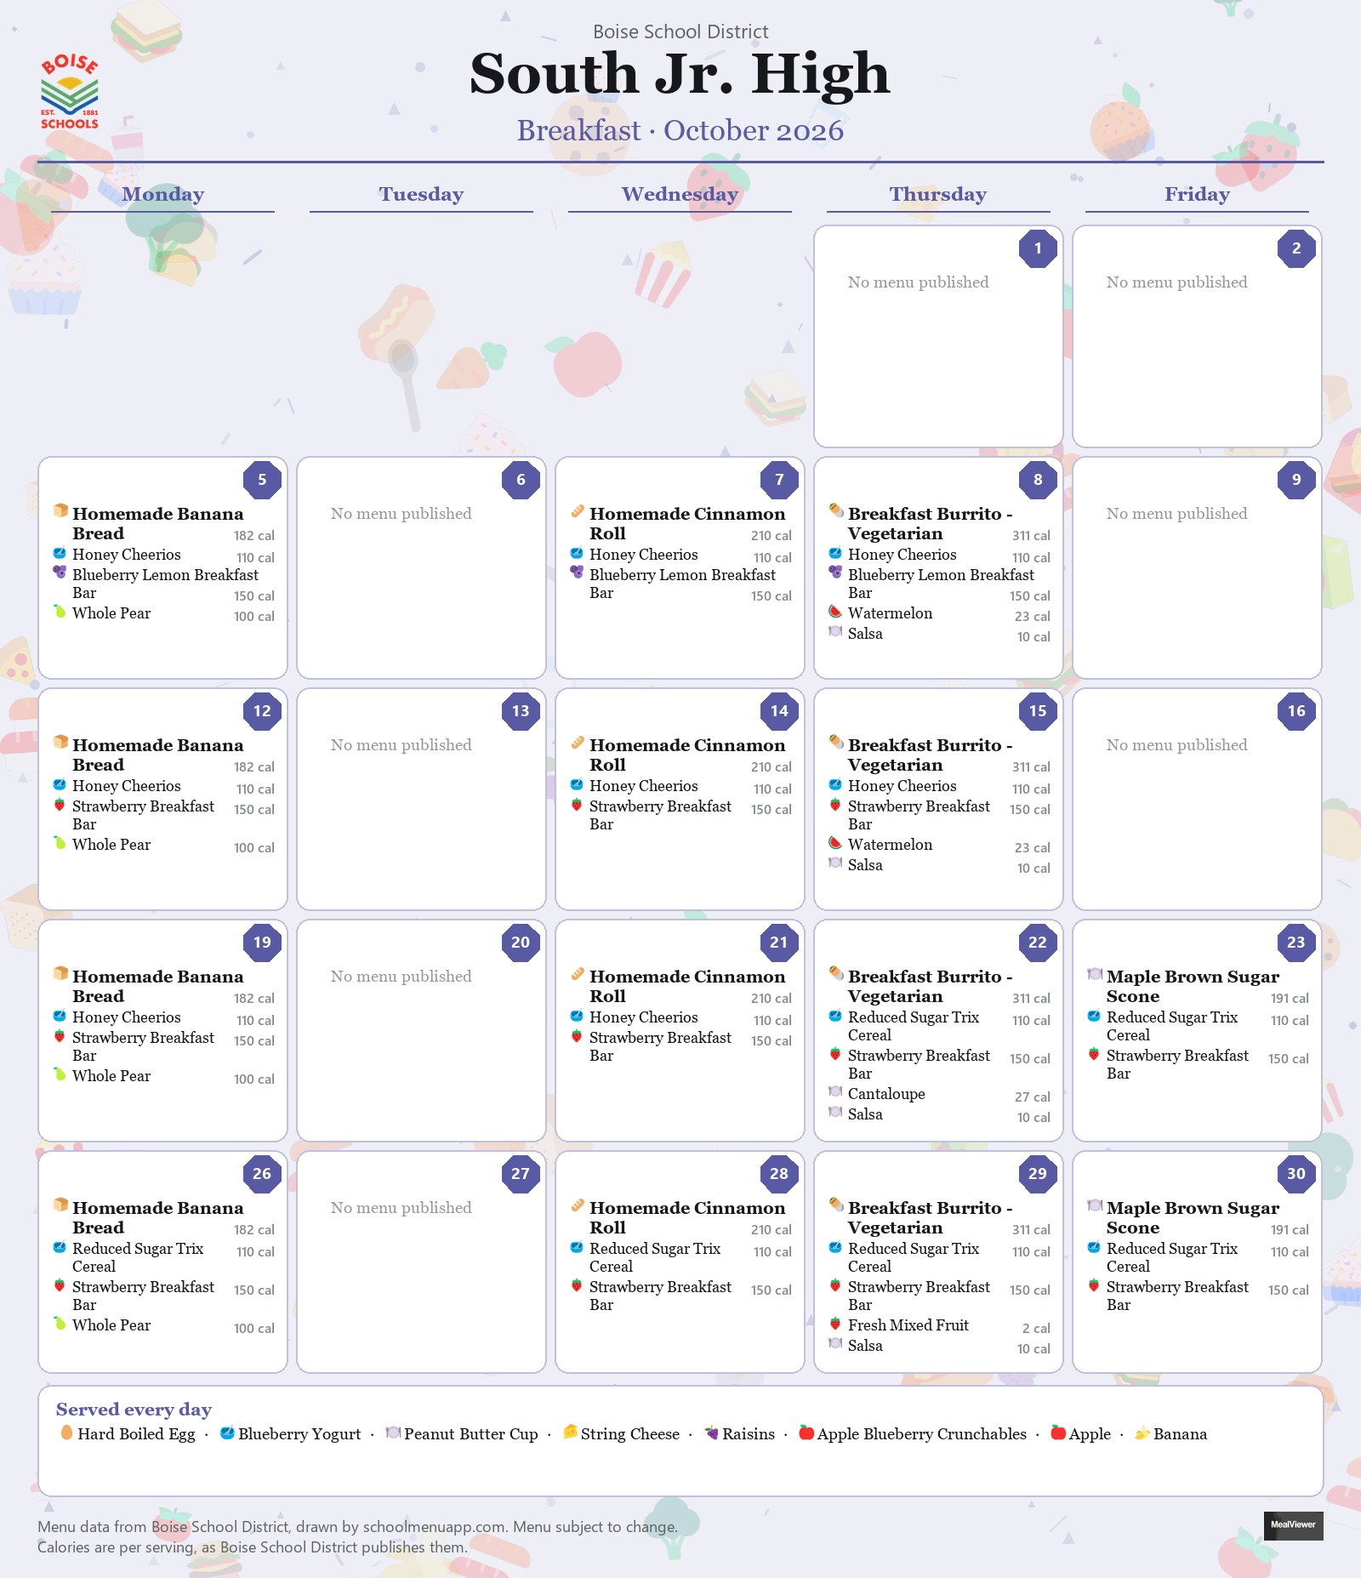Click the Banana icon in Served every day

coord(1142,1433)
